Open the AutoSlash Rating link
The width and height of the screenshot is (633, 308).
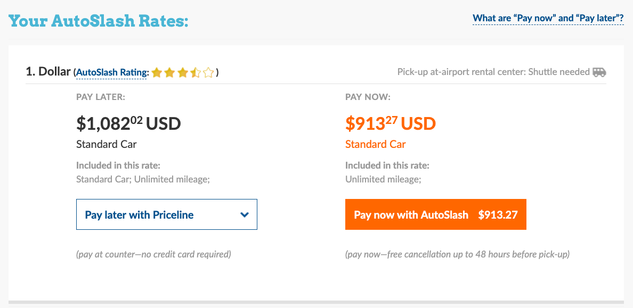111,72
